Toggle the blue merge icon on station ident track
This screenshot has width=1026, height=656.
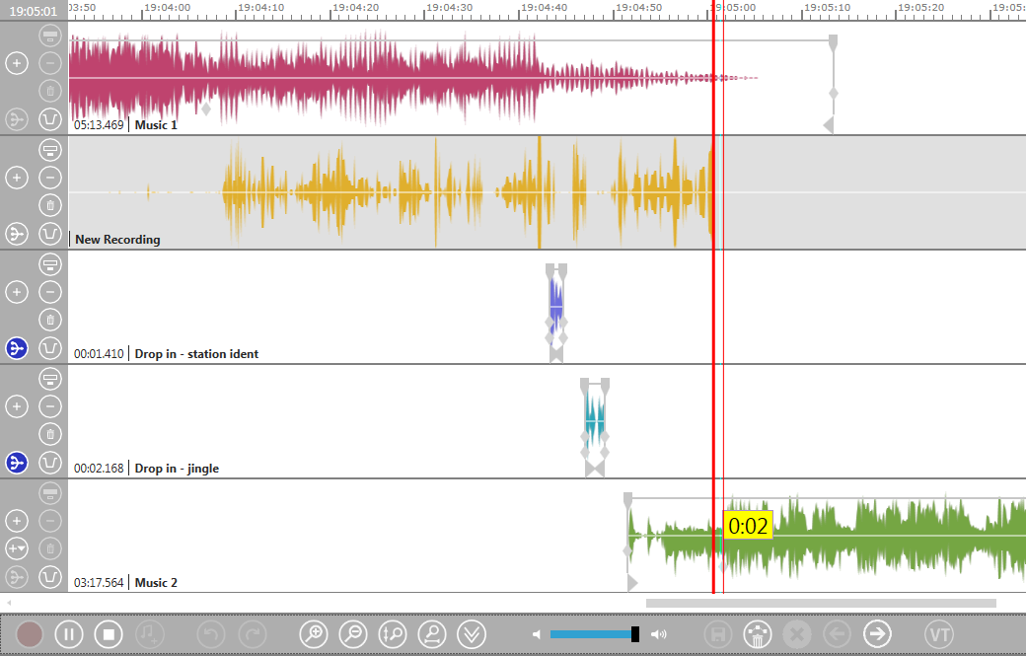(17, 348)
